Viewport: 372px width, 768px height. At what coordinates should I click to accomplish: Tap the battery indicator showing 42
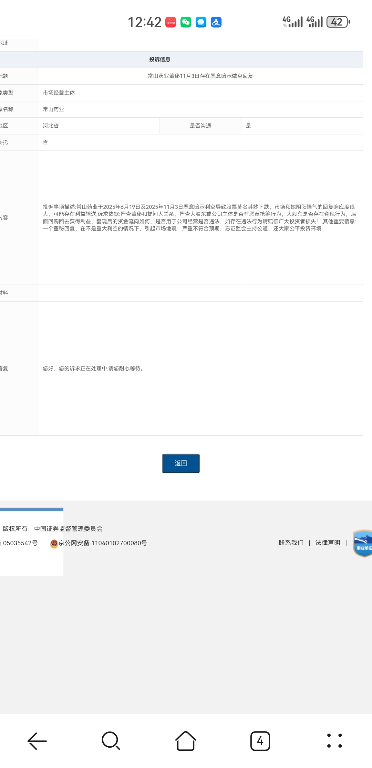click(x=338, y=22)
